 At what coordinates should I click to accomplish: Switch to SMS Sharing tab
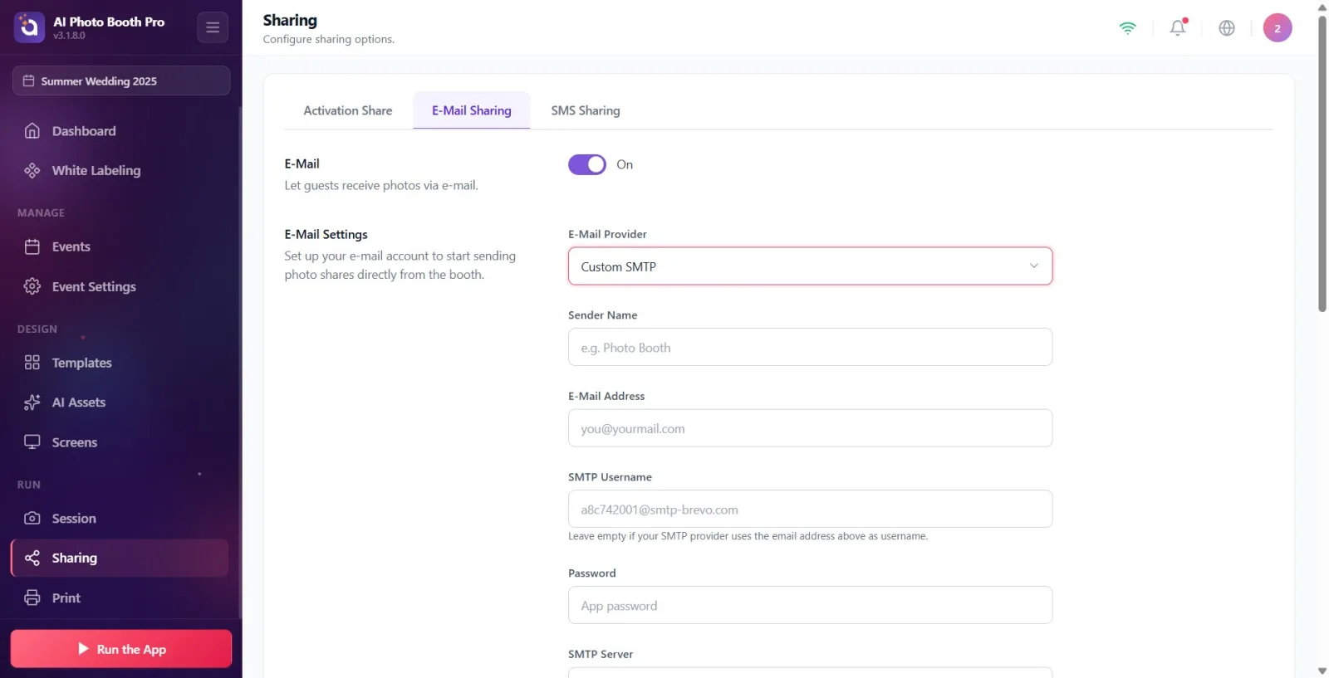586,110
